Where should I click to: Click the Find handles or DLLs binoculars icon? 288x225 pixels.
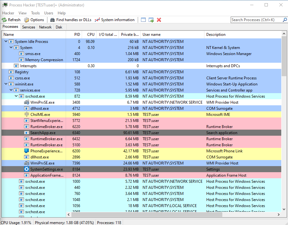click(52, 20)
